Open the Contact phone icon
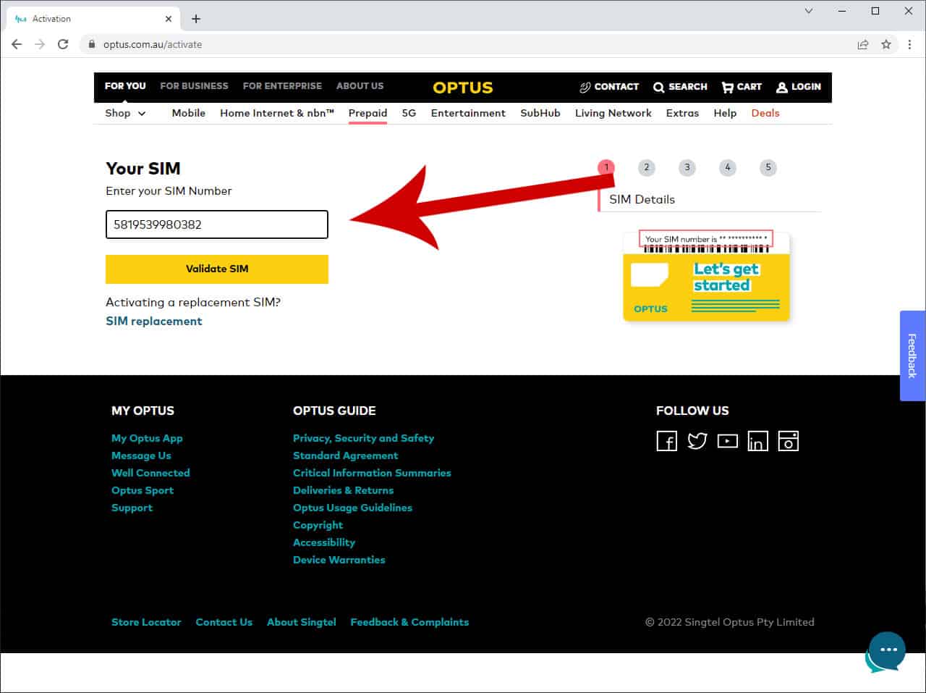 (x=585, y=87)
